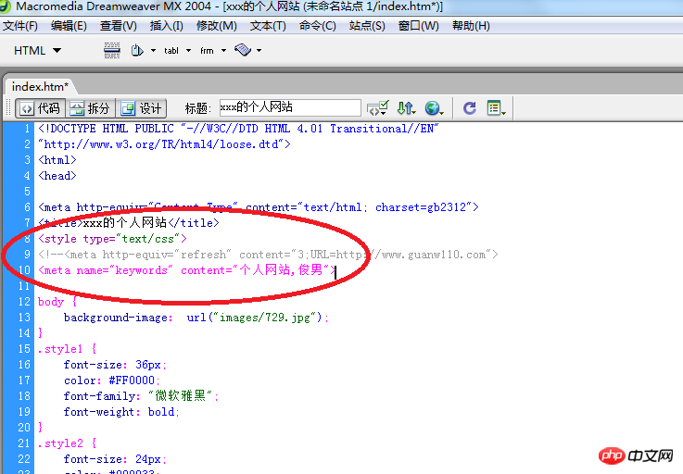
Task: Expand the HTML insert category dropdown
Action: click(37, 51)
